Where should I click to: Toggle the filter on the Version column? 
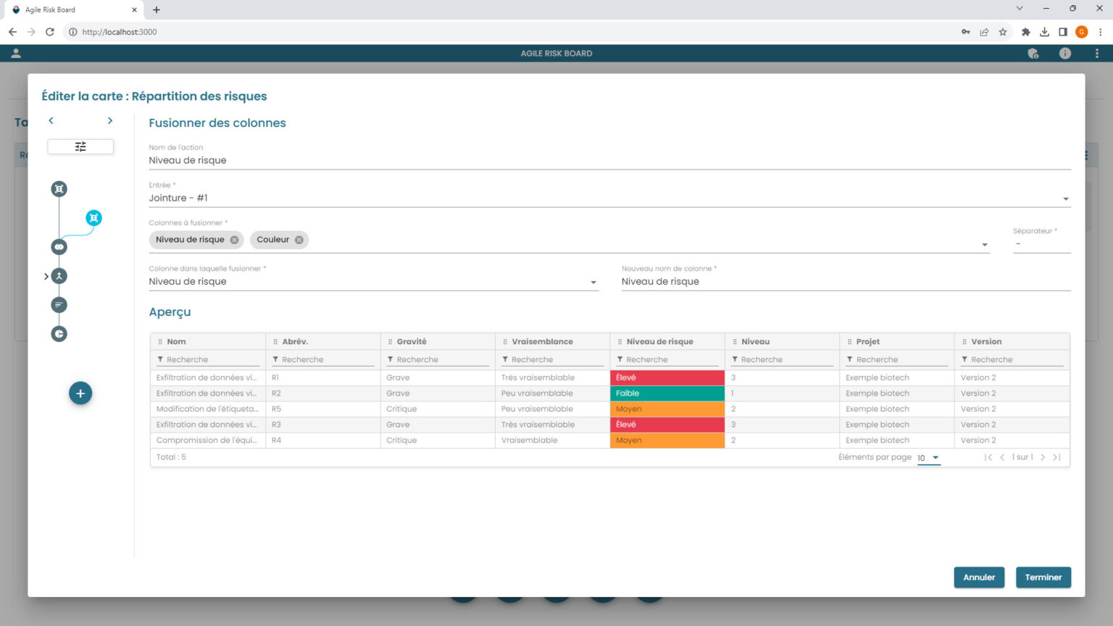coord(964,359)
